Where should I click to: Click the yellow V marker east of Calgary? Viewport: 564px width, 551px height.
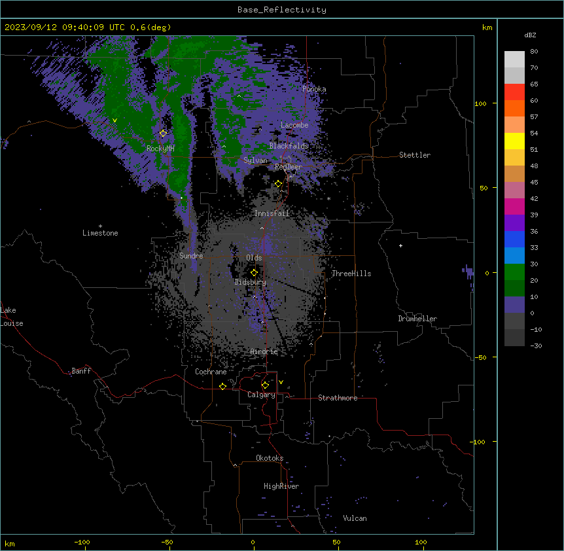tap(281, 382)
